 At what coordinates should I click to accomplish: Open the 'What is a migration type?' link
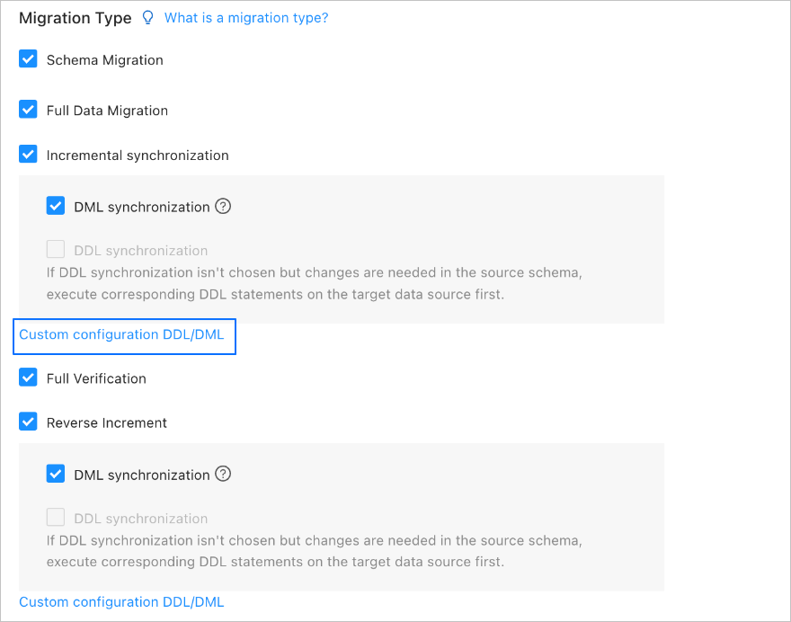pyautogui.click(x=246, y=18)
